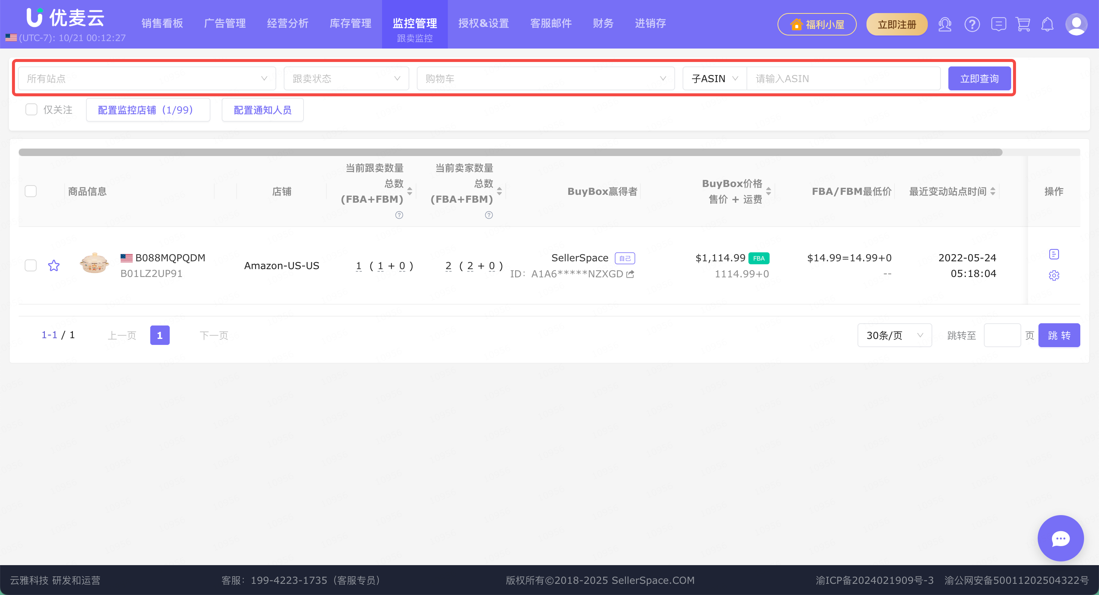
Task: Open row details document icon in 操作 column
Action: point(1054,254)
